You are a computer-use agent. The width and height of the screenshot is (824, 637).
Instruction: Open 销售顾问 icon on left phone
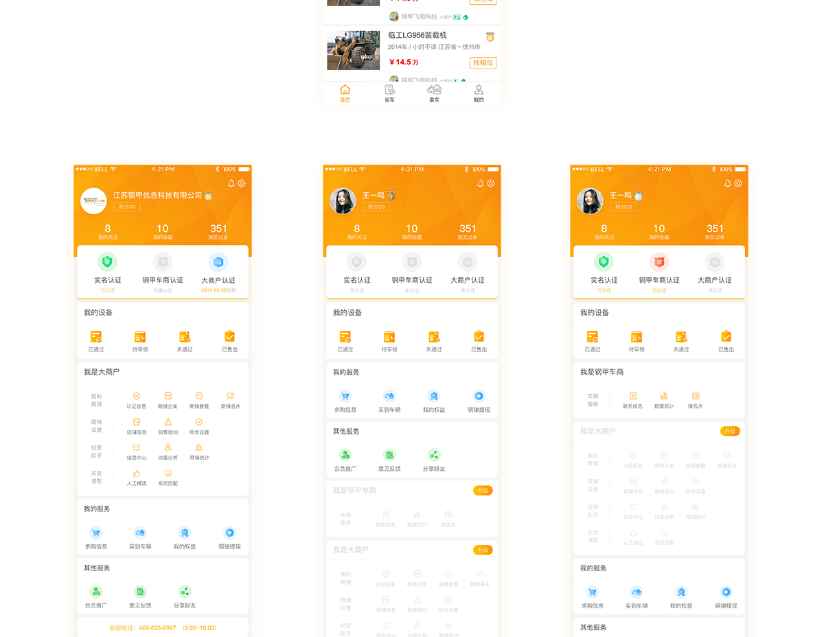coord(168,421)
